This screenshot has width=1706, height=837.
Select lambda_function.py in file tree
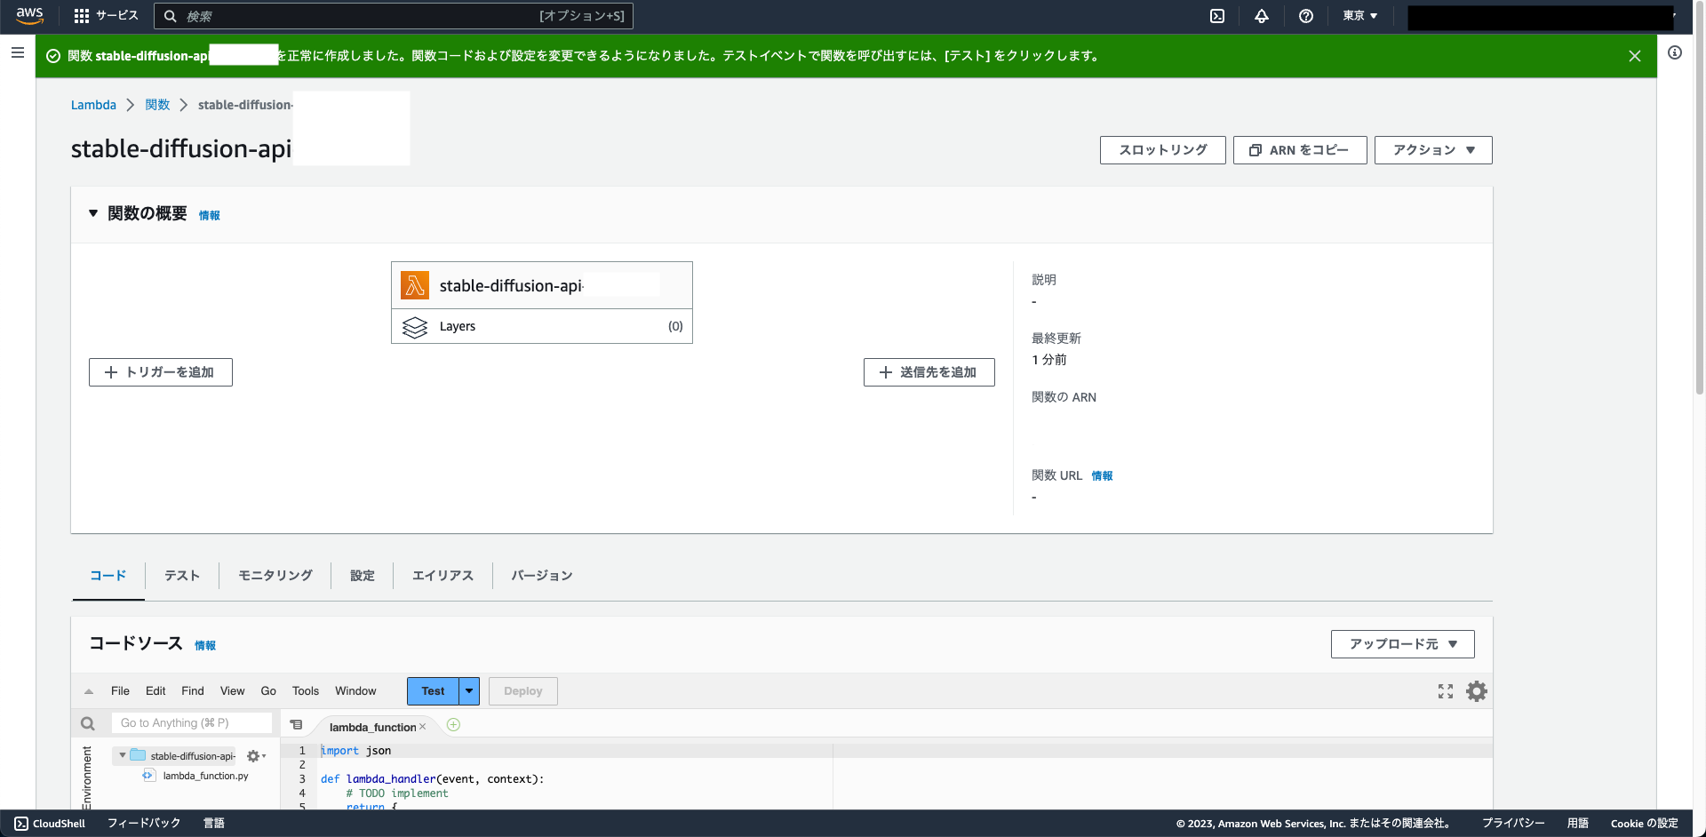[x=205, y=776]
